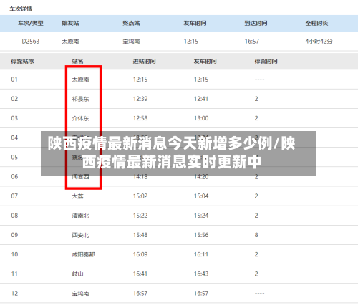
Task: Click the '终点站' column header
Action: [131, 23]
